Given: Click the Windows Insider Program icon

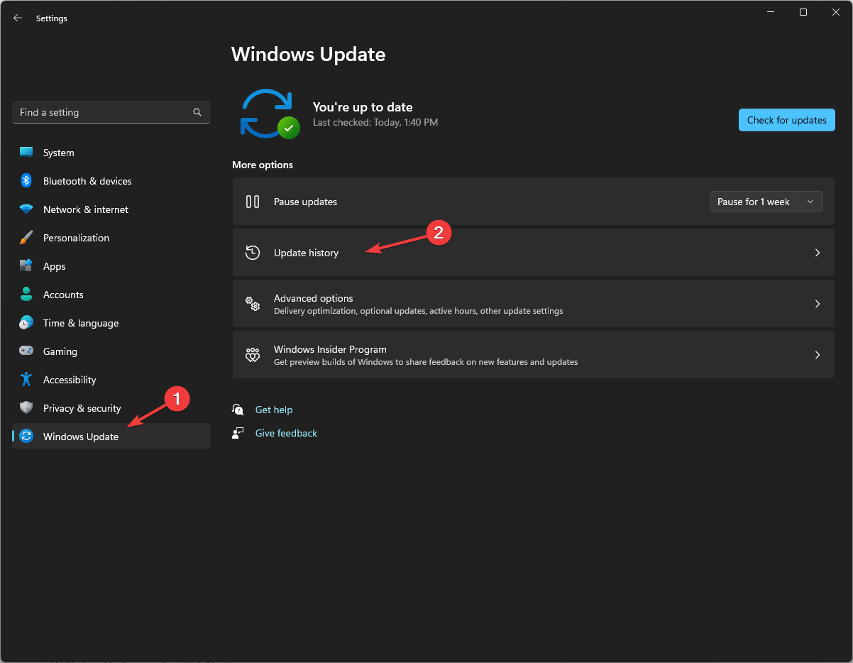Looking at the screenshot, I should click(253, 355).
